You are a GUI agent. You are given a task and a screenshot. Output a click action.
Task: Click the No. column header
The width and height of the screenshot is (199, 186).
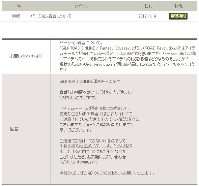[19, 6]
